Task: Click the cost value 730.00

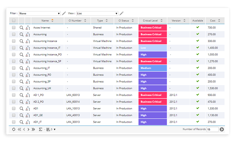Action: [x=212, y=27]
